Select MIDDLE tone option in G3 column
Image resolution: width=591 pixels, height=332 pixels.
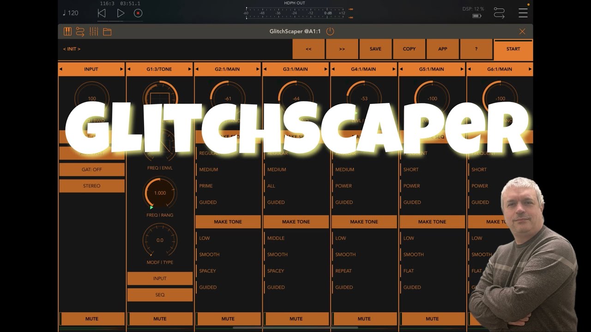pos(276,238)
